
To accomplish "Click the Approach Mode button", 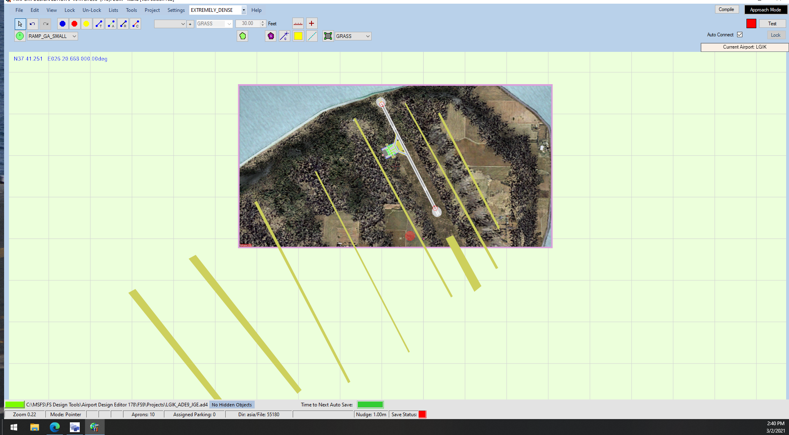I will pos(765,10).
